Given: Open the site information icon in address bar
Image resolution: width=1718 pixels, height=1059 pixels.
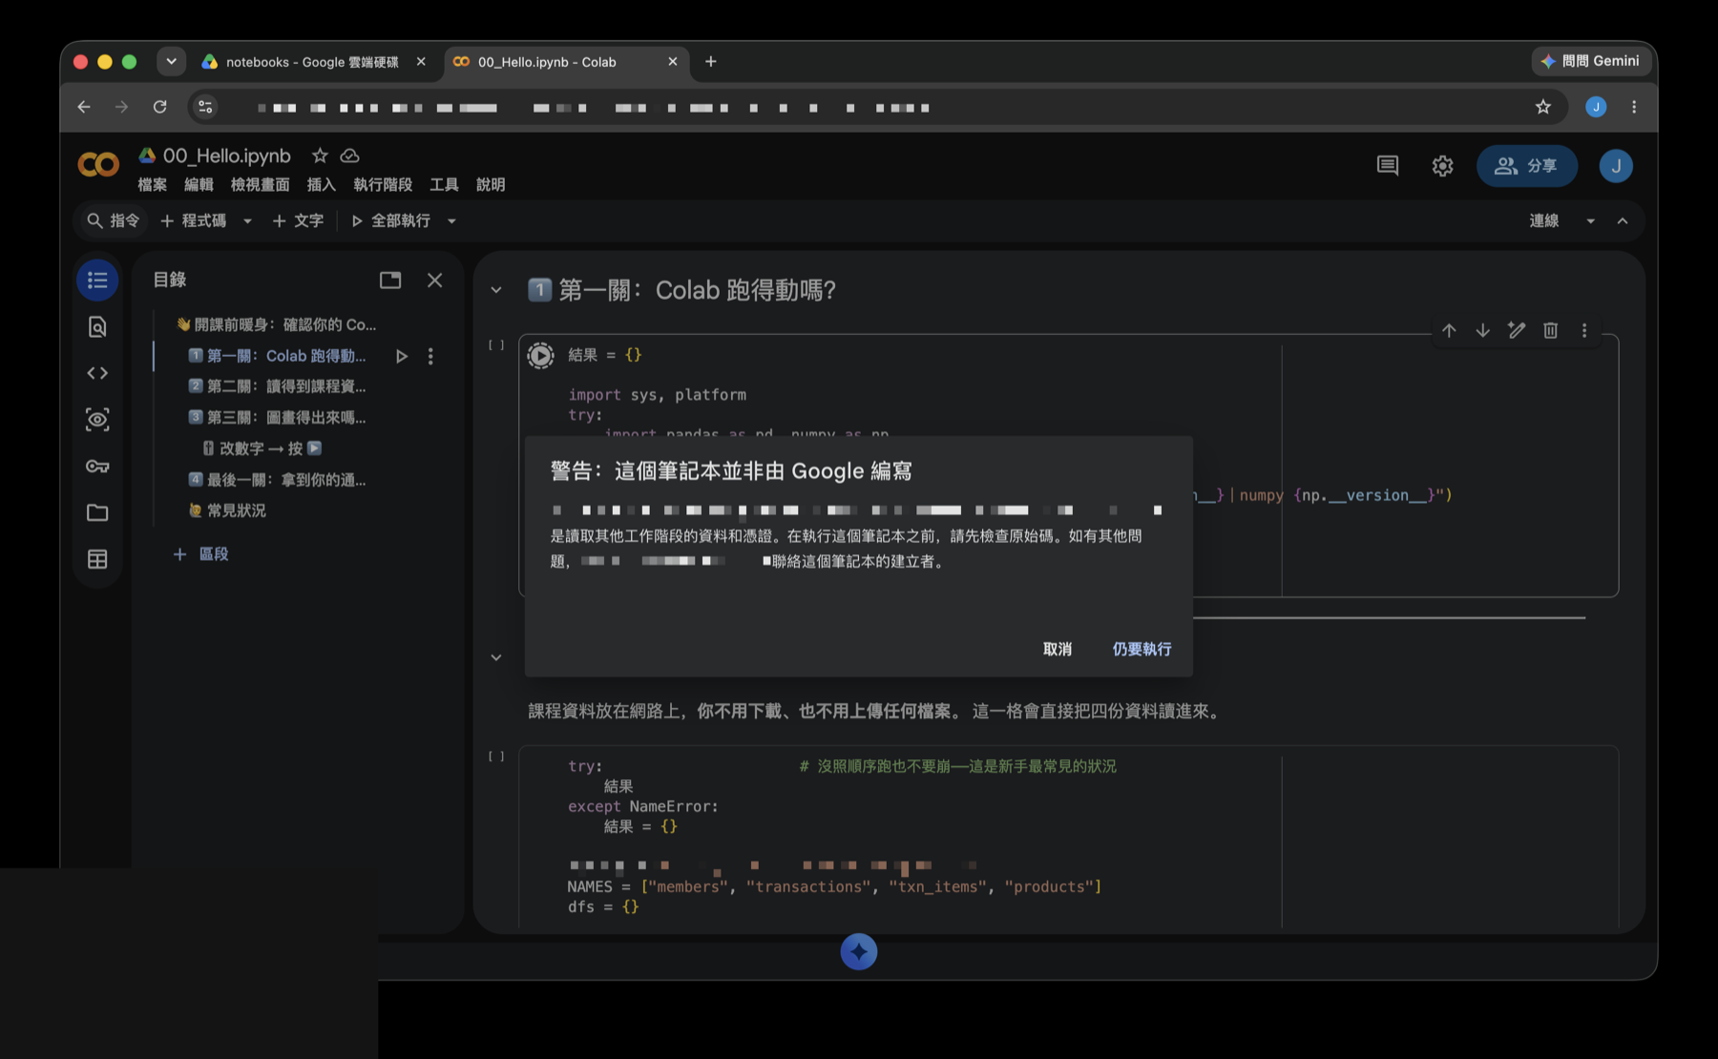Looking at the screenshot, I should coord(205,107).
